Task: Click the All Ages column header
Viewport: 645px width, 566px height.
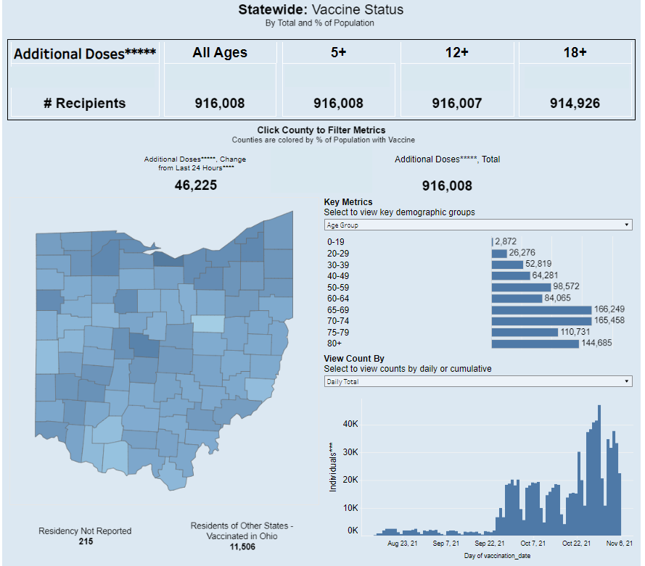Action: (220, 52)
